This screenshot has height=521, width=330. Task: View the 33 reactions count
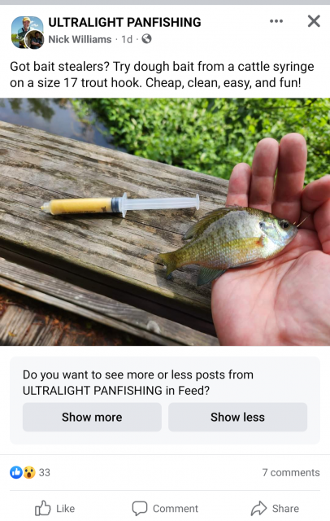pyautogui.click(x=45, y=472)
